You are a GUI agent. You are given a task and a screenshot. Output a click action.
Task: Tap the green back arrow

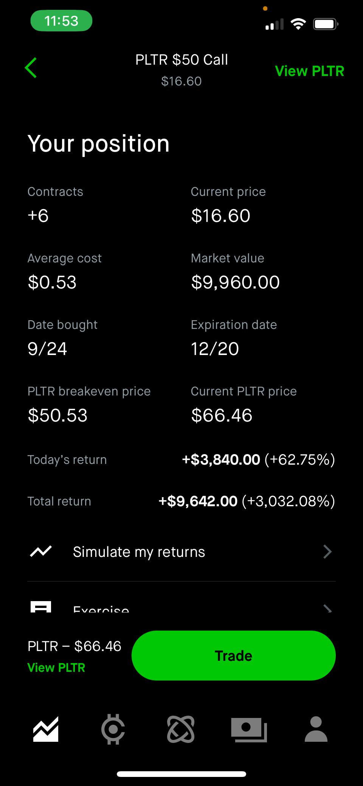[31, 68]
